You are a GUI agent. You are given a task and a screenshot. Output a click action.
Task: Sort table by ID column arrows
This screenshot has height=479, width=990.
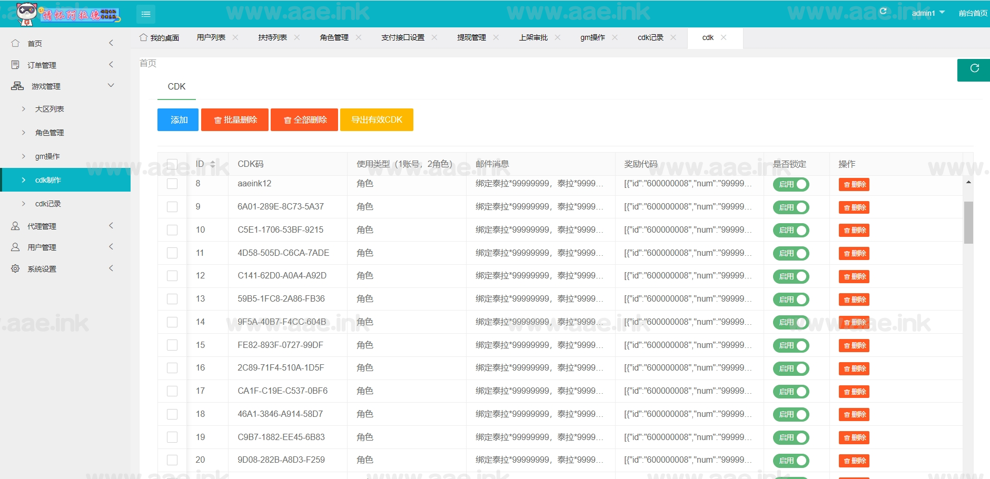[x=213, y=164]
